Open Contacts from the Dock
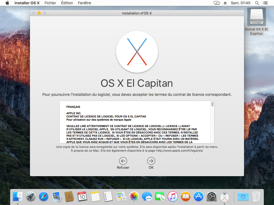 click(x=69, y=197)
